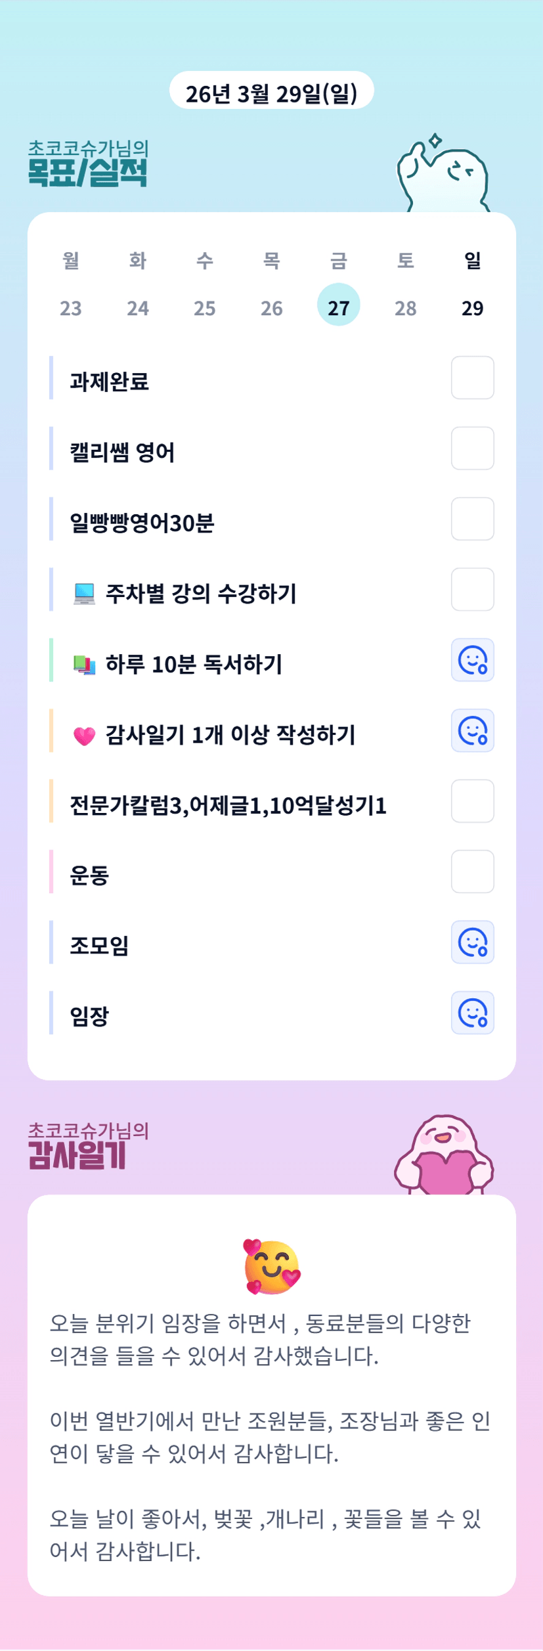543x1651 pixels.
Task: Click the books emoji beside 하루 10분 독서하기
Action: click(x=85, y=665)
